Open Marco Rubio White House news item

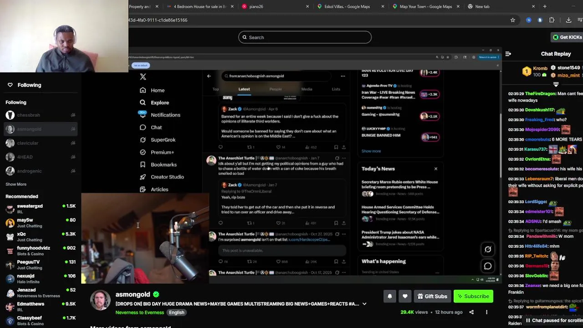[400, 188]
